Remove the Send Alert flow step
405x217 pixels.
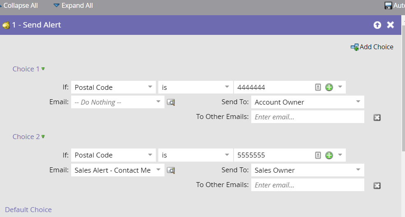pyautogui.click(x=391, y=25)
